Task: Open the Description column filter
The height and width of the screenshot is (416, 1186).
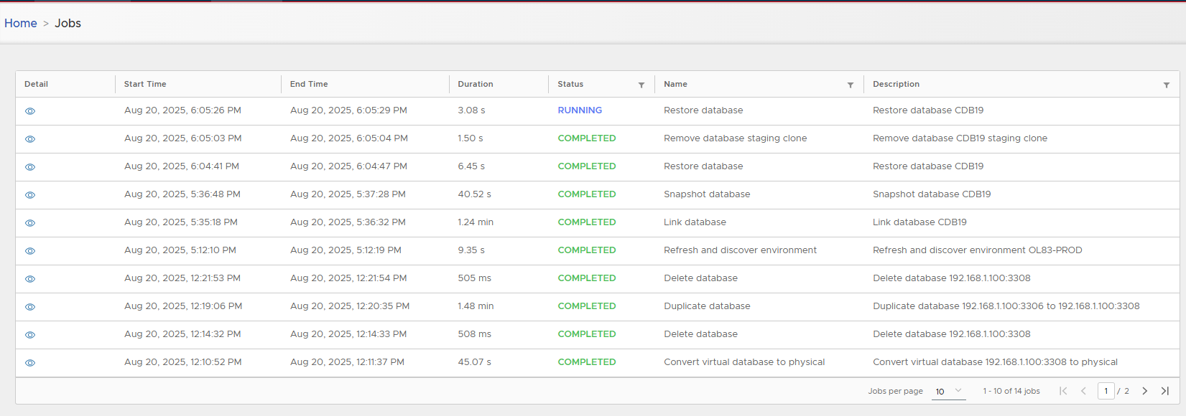Action: (1166, 85)
